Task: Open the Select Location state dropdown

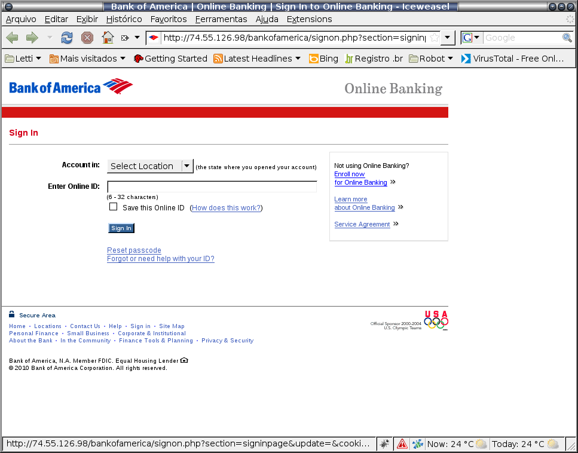Action: pyautogui.click(x=150, y=166)
